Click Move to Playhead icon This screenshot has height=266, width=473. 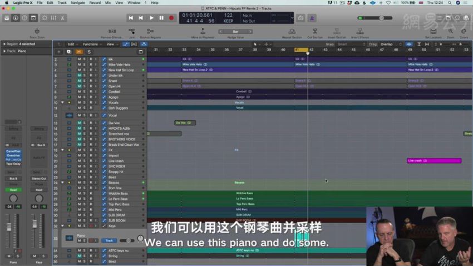coord(203,31)
